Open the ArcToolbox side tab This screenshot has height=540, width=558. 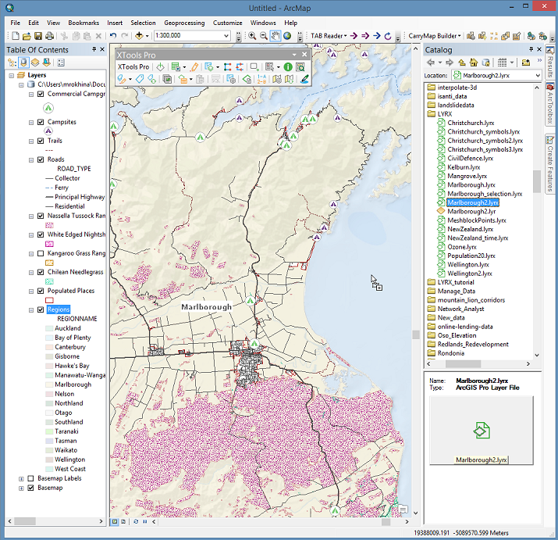click(550, 104)
